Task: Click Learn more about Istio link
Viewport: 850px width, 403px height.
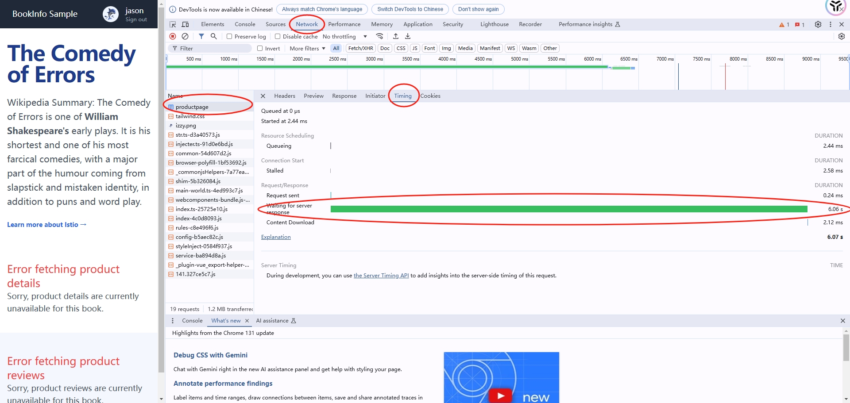Action: 46,225
